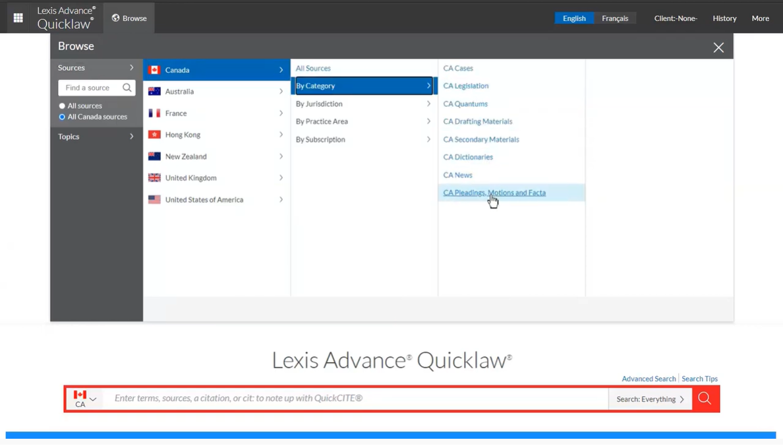
Task: Click the United Kingdom flag icon
Action: coord(154,177)
